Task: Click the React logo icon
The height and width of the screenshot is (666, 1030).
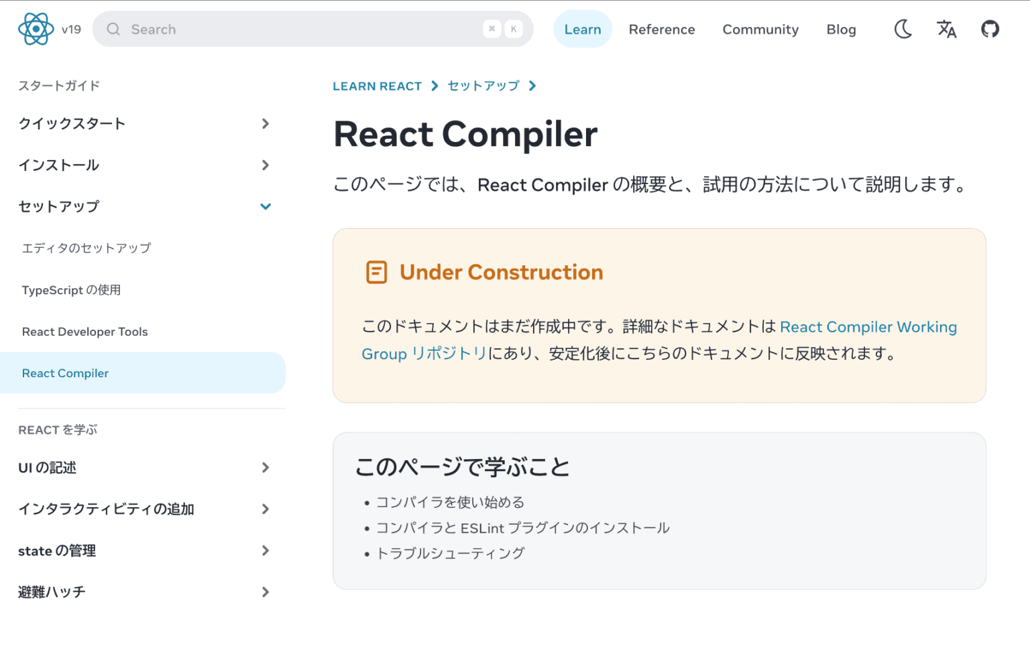Action: coord(35,28)
